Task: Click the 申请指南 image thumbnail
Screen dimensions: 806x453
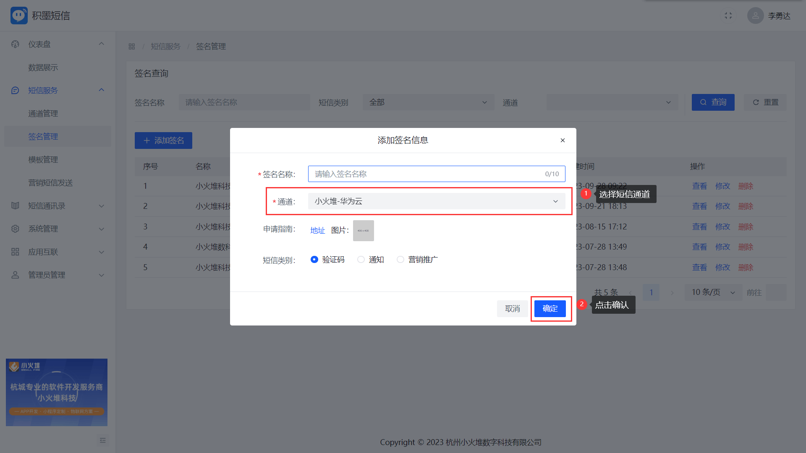Action: coord(363,231)
